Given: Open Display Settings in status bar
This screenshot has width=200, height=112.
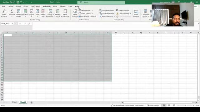Looking at the screenshot, I should tap(153, 105).
